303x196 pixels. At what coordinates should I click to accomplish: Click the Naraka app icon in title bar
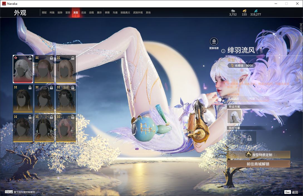[4, 4]
